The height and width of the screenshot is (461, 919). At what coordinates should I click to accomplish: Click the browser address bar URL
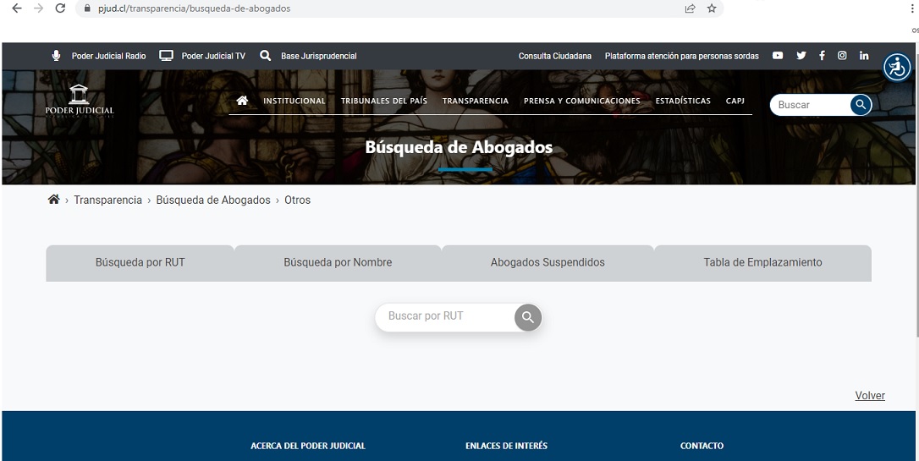pos(194,8)
